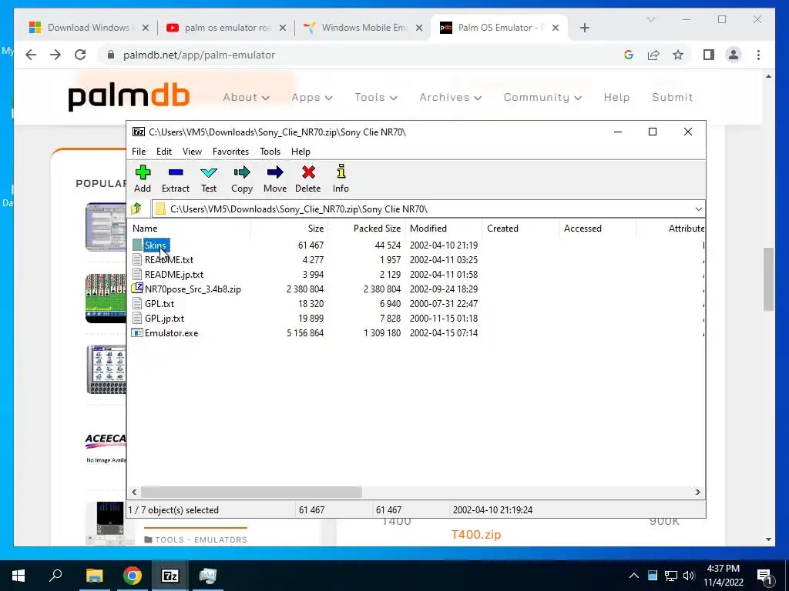This screenshot has width=789, height=591.
Task: Open Chrome side panel
Action: click(709, 55)
